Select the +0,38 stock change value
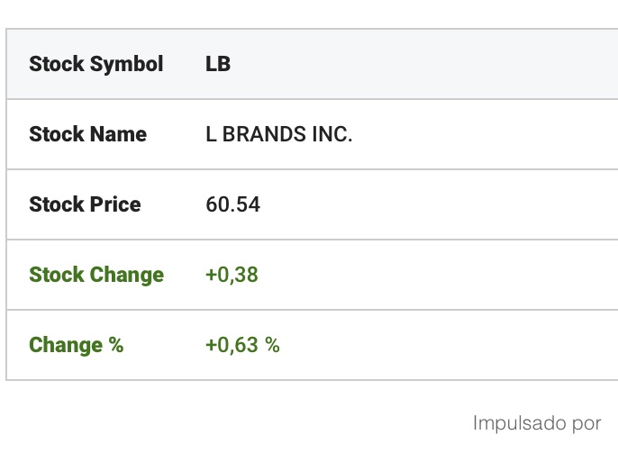Image resolution: width=618 pixels, height=462 pixels. pos(232,275)
